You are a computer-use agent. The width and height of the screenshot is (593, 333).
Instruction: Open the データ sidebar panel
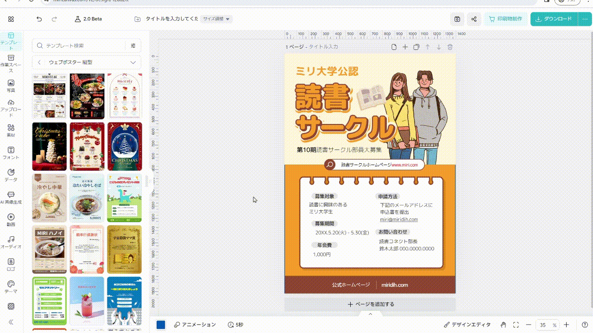click(x=11, y=175)
